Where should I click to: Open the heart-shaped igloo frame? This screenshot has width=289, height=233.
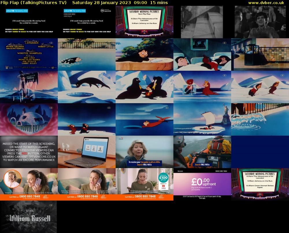[29, 119]
